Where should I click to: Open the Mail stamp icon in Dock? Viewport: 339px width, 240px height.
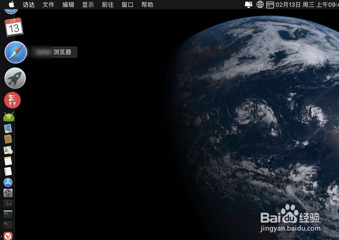coord(8,129)
